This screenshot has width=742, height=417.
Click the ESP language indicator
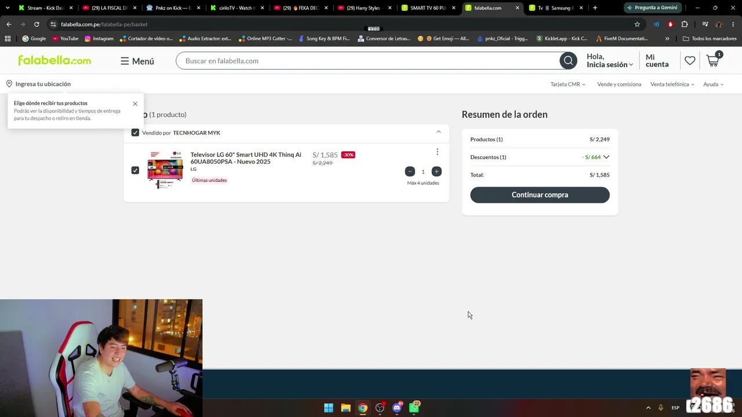click(675, 408)
